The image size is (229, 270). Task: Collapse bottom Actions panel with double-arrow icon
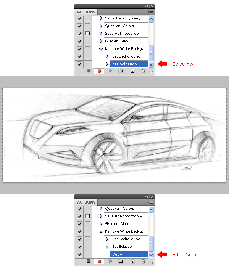coord(146,197)
